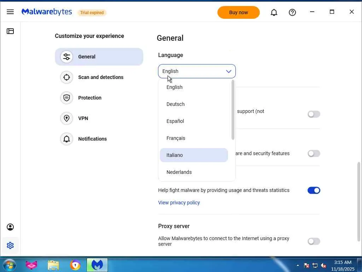Choose Español from the language list
Screen dimensions: 362x272
pyautogui.click(x=194, y=121)
